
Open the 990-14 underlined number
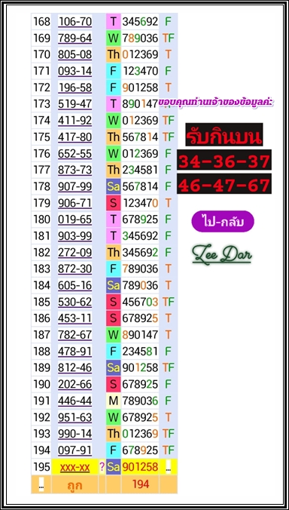[75, 434]
